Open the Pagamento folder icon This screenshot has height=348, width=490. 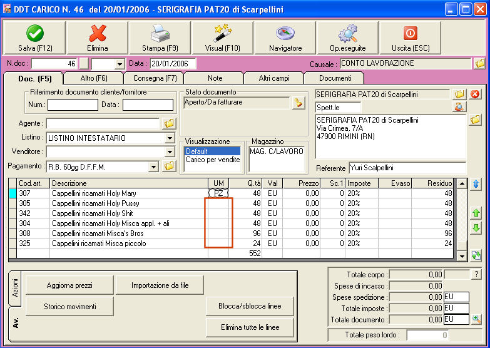pyautogui.click(x=169, y=166)
